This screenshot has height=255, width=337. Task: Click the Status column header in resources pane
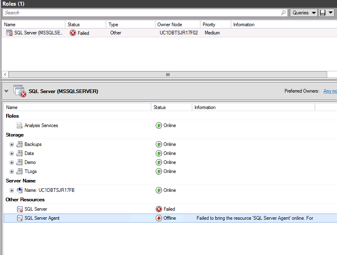(172, 107)
